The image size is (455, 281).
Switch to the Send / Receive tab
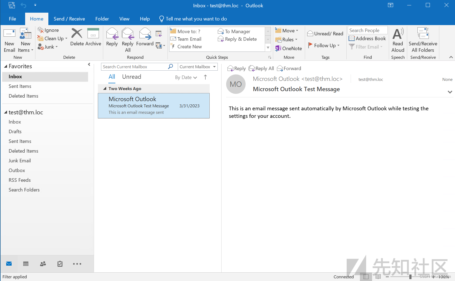click(69, 19)
